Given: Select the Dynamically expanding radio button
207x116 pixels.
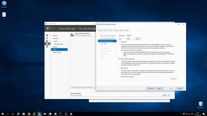Looking at the screenshot, I should [120, 59].
